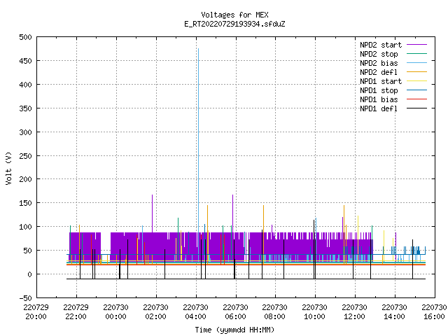Click the 'Volt (V)' y-axis label
The height and width of the screenshot is (336, 448).
point(8,168)
